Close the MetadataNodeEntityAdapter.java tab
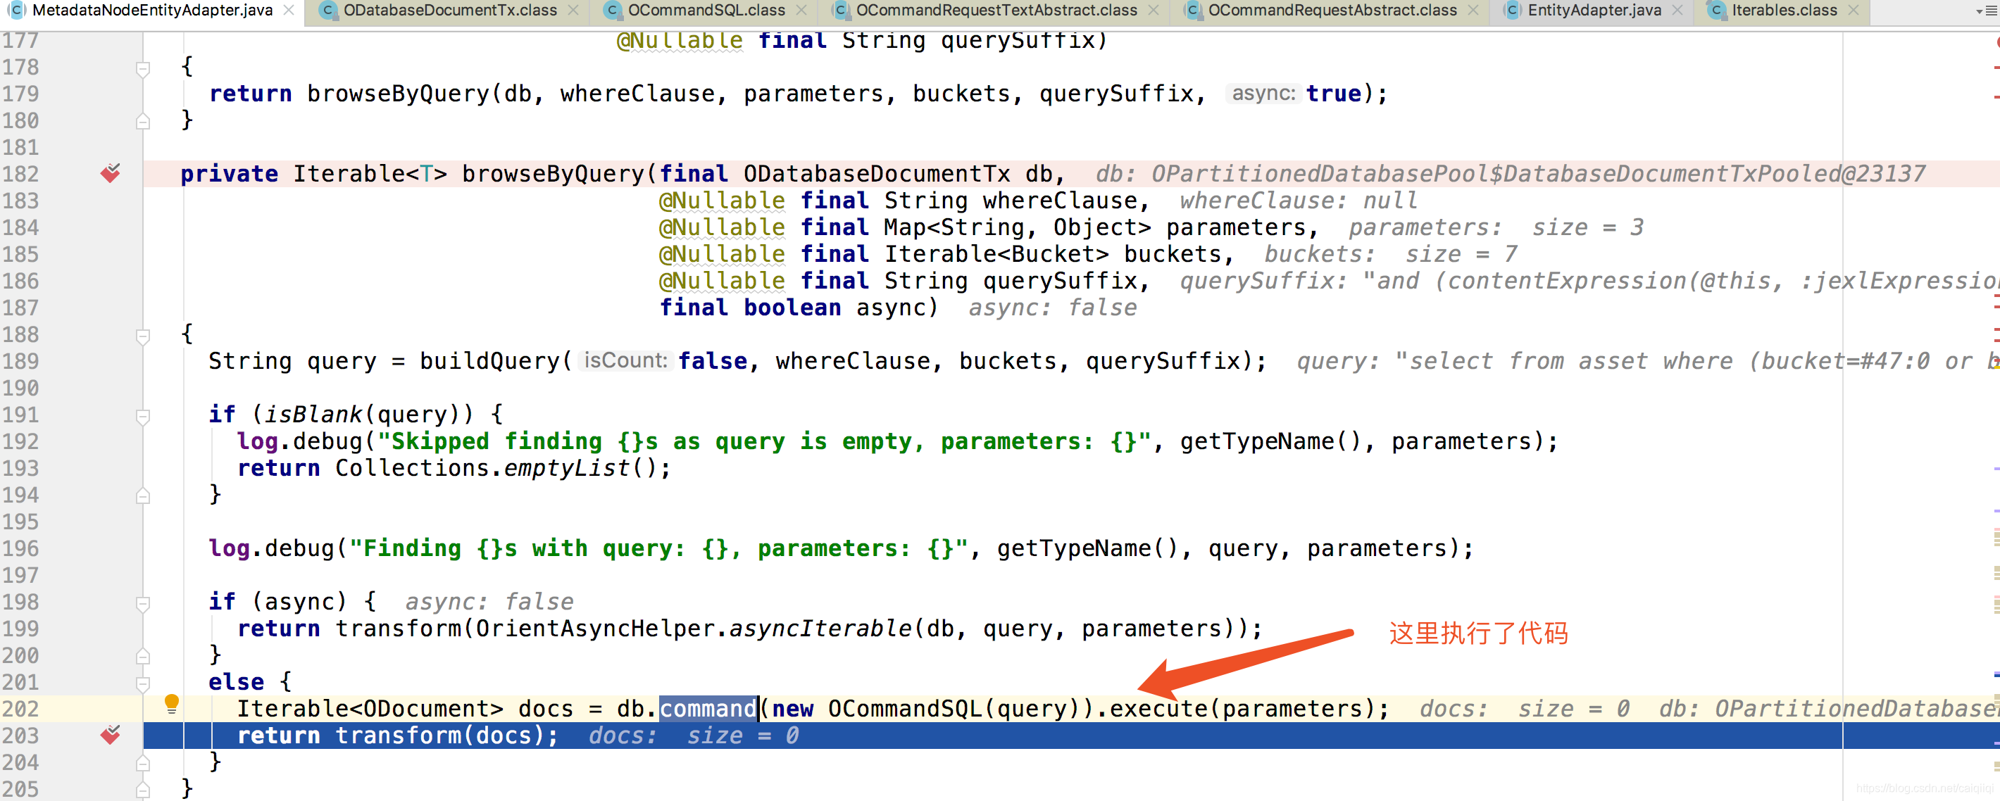The width and height of the screenshot is (2000, 801). pos(289,11)
